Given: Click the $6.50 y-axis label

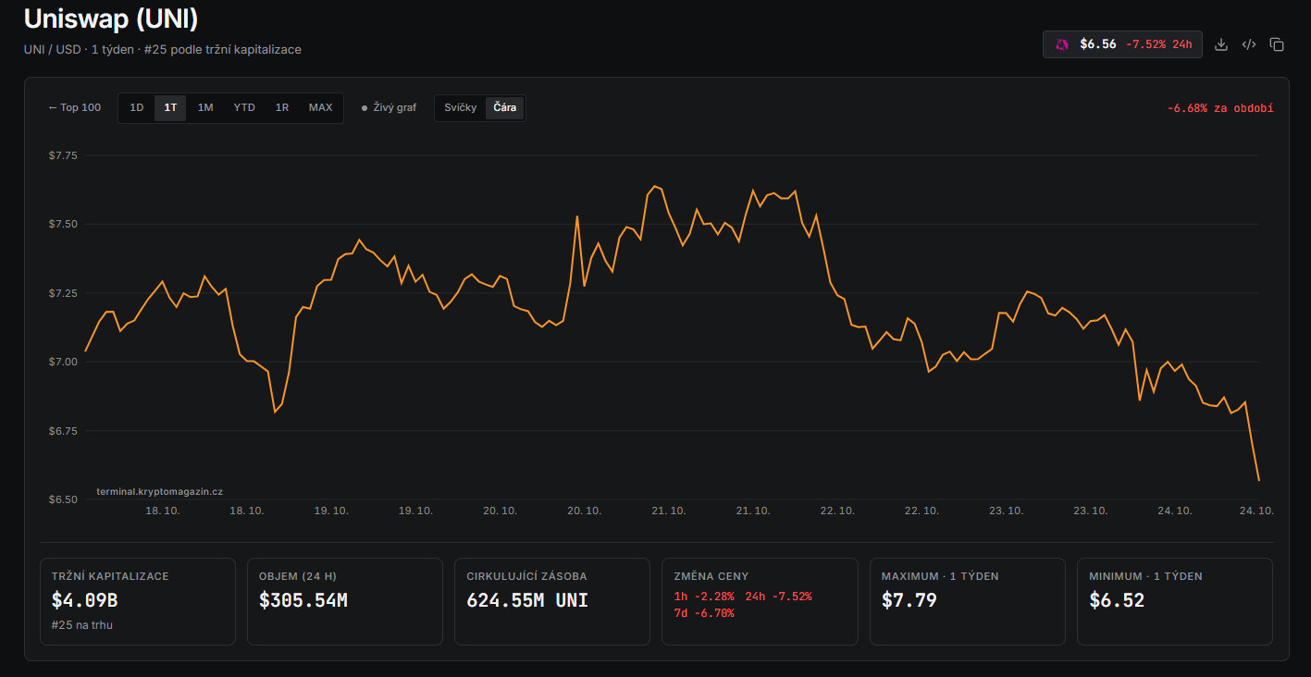Looking at the screenshot, I should coord(63,499).
